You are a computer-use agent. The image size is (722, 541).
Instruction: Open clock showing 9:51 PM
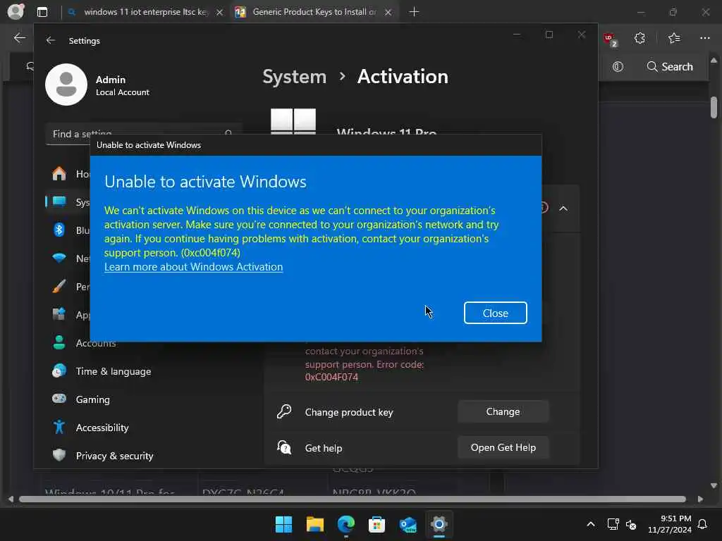coord(670,524)
